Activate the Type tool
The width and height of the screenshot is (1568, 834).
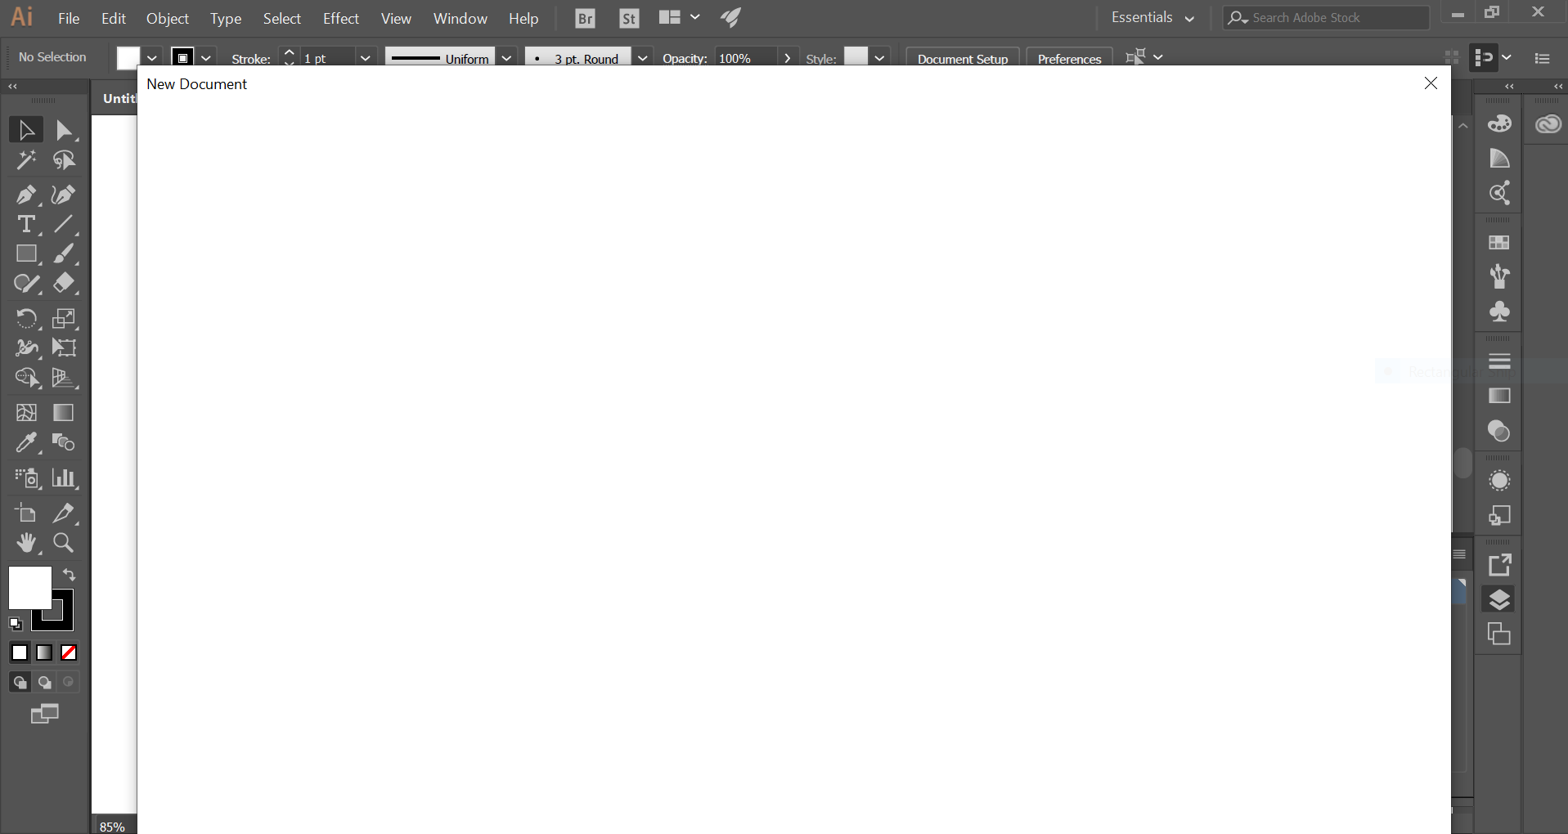pos(27,224)
